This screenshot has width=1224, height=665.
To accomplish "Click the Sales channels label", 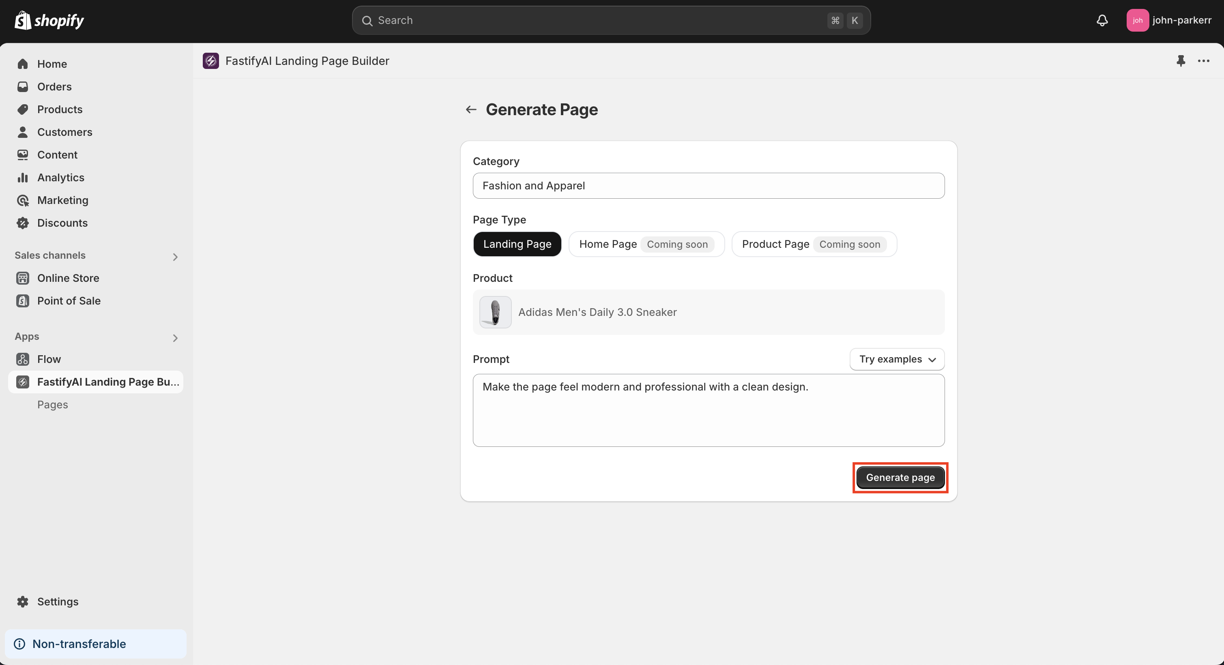I will (x=50, y=255).
